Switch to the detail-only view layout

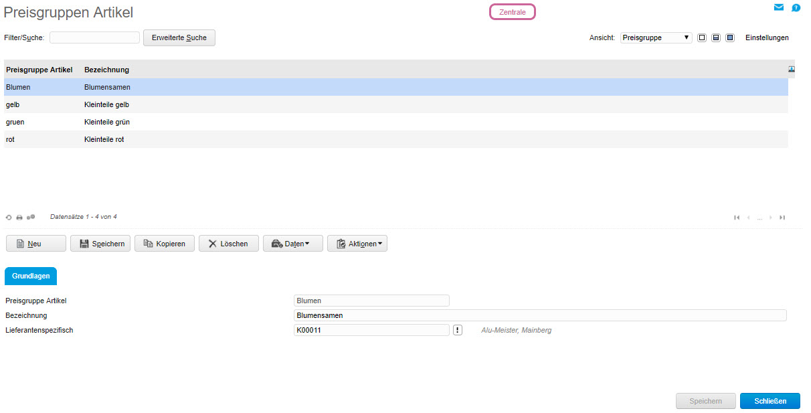(730, 38)
